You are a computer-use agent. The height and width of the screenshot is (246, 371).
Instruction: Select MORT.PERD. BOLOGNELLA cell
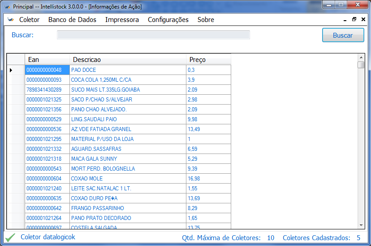click(x=128, y=169)
